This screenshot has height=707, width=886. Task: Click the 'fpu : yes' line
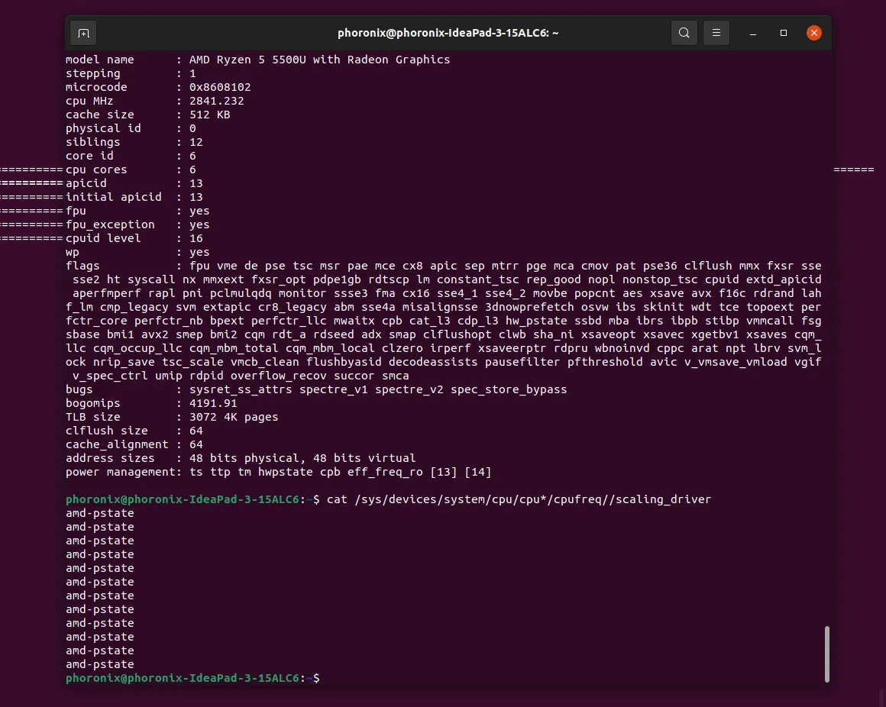point(137,211)
